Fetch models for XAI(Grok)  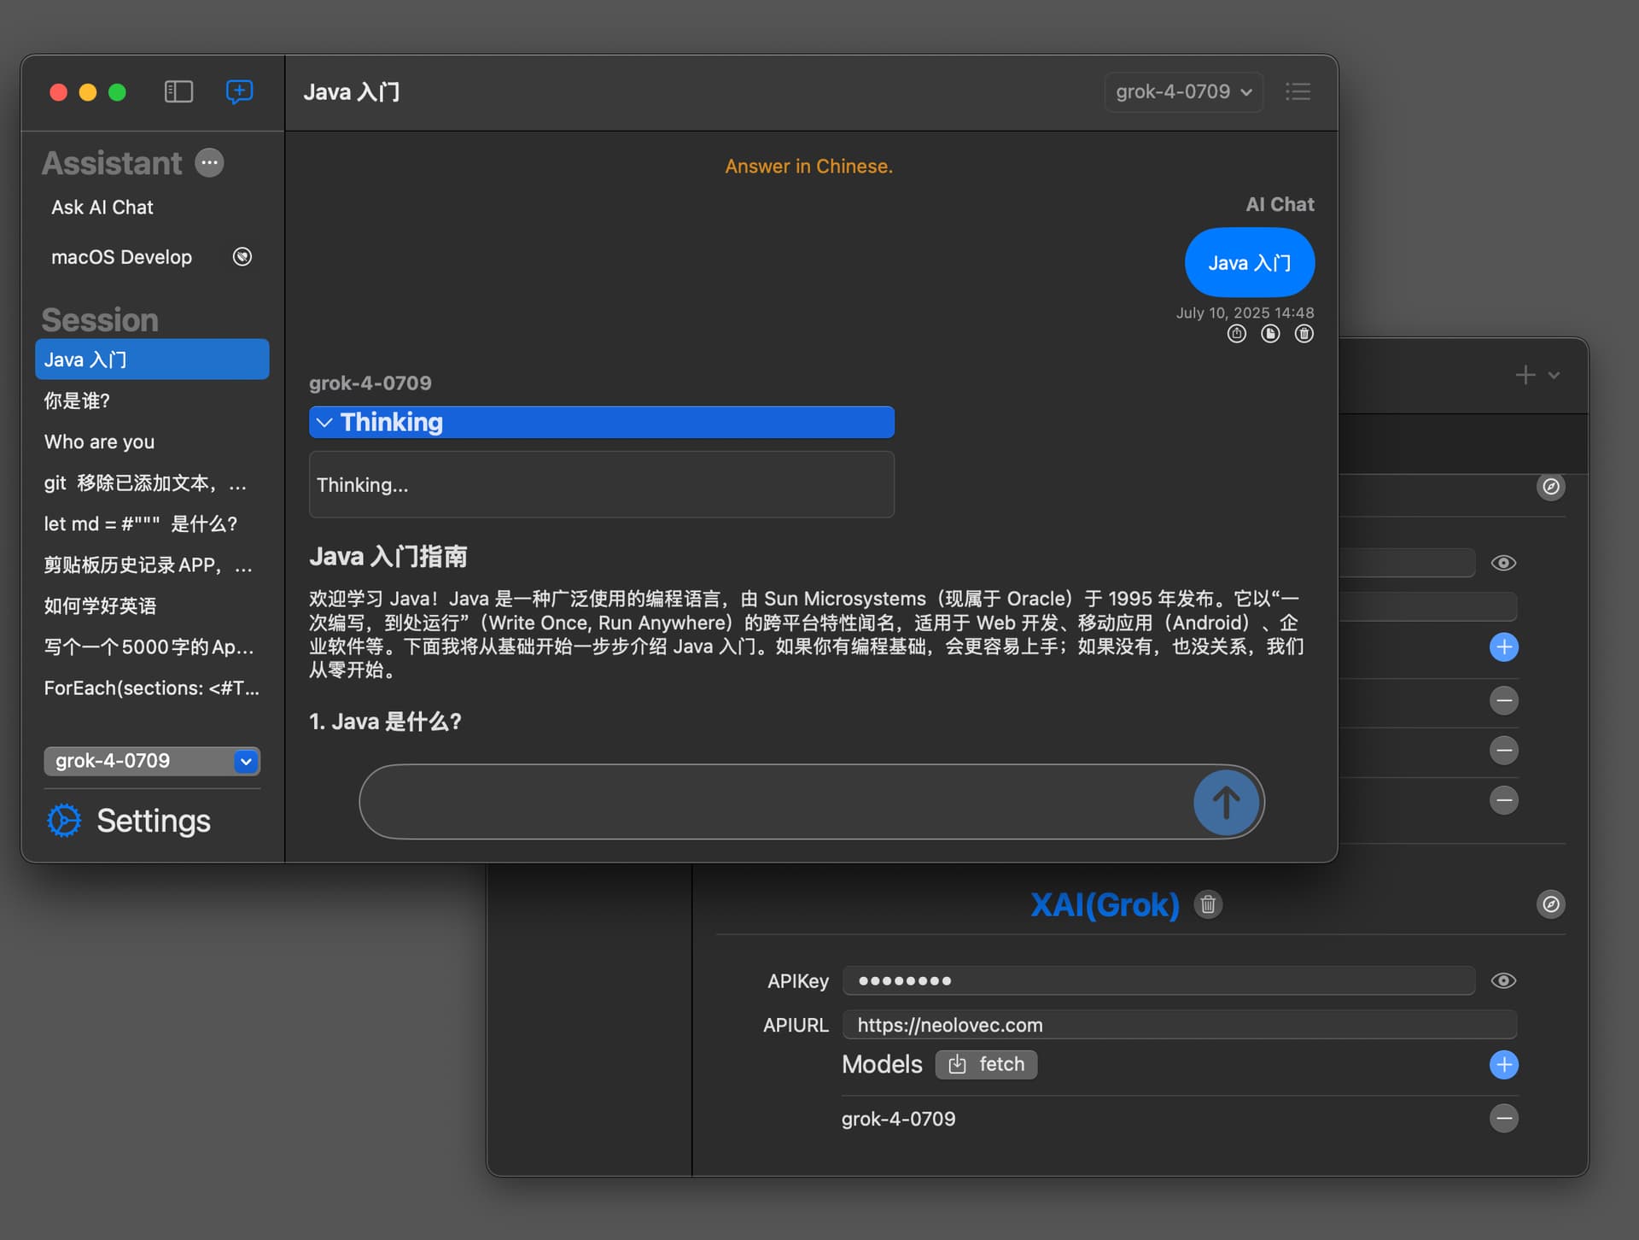pos(986,1064)
